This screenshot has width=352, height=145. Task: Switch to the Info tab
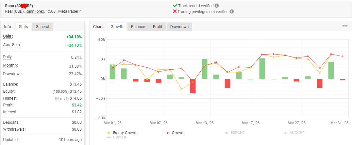click(x=8, y=27)
